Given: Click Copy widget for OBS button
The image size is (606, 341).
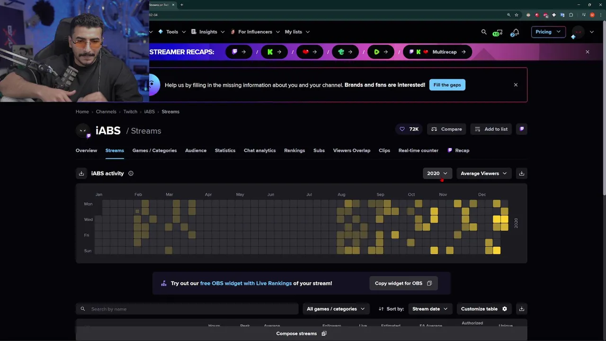Looking at the screenshot, I should [403, 283].
